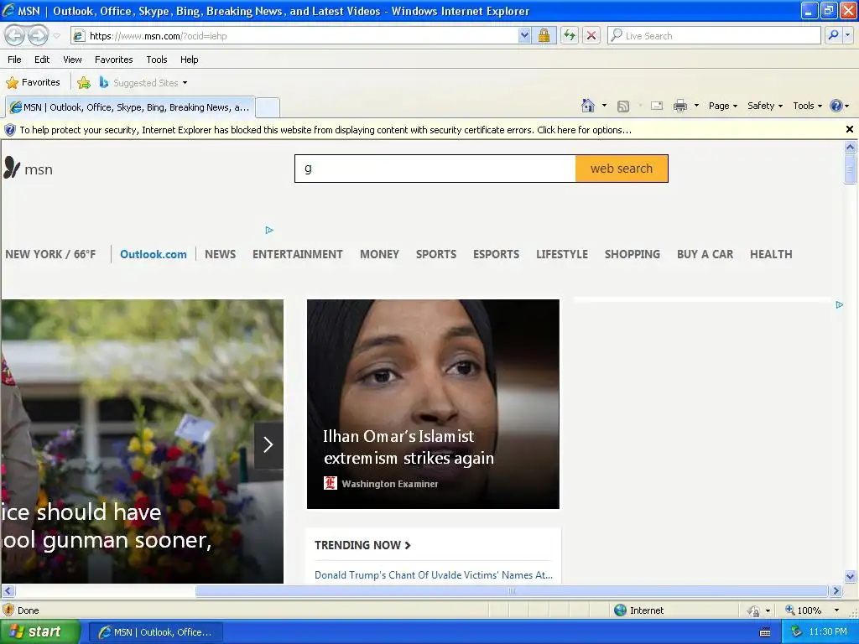Open the recent pages dropdown arrow
Image resolution: width=859 pixels, height=644 pixels.
[x=56, y=36]
